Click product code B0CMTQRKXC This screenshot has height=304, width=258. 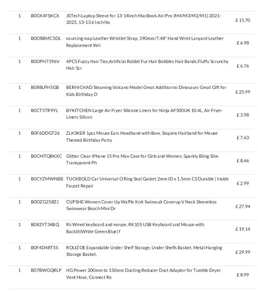(x=46, y=156)
